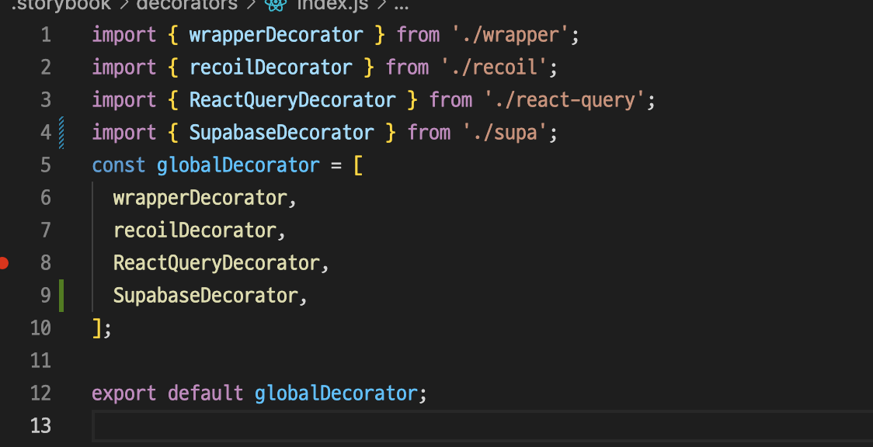Remove the red breakpoint dot on line 8
Viewport: 873px width, 447px height.
coord(3,262)
